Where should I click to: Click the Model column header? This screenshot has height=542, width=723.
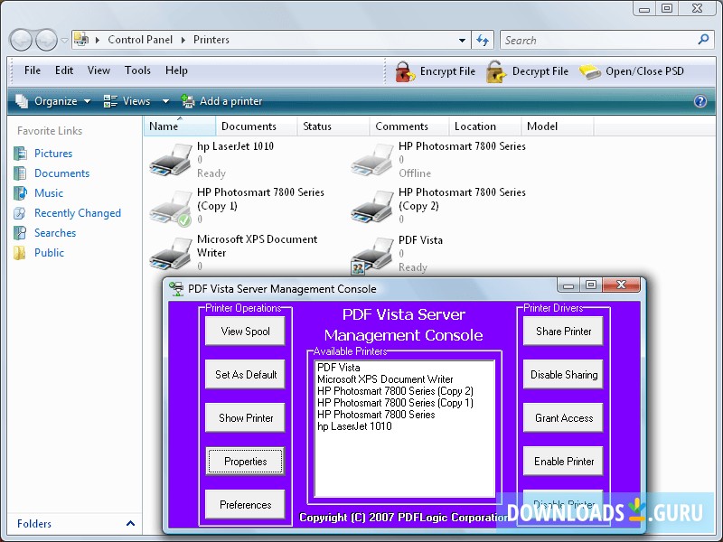point(558,126)
